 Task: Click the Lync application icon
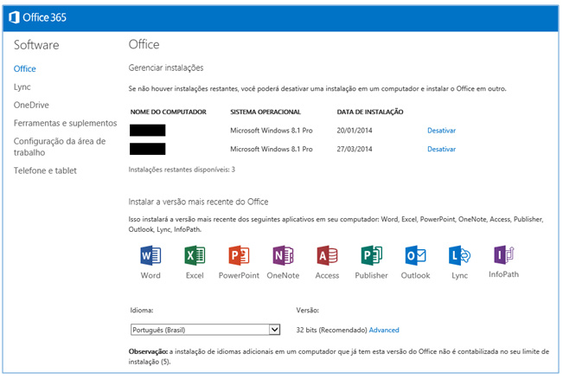coord(459,256)
